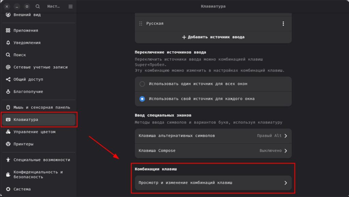
Task: Maximize the Settings window
Action: [27, 6]
